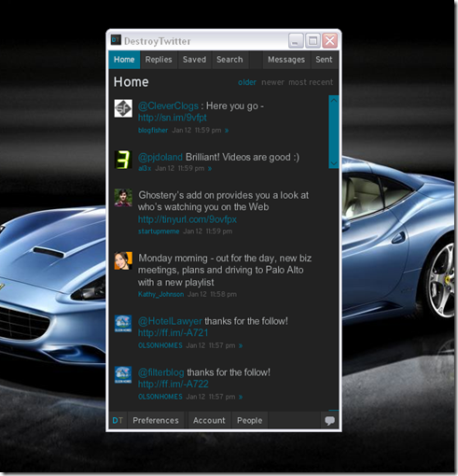Open the http://ff.im/-A722 link

point(173,385)
